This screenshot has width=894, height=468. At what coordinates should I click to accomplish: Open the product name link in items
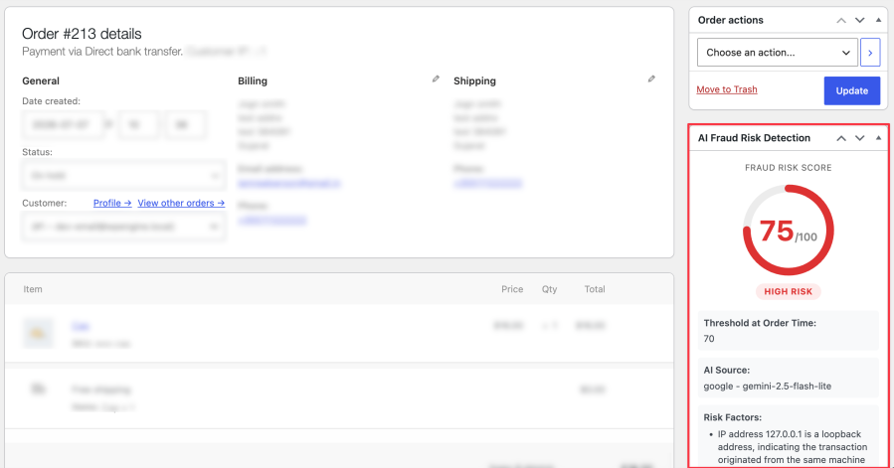[x=81, y=326]
